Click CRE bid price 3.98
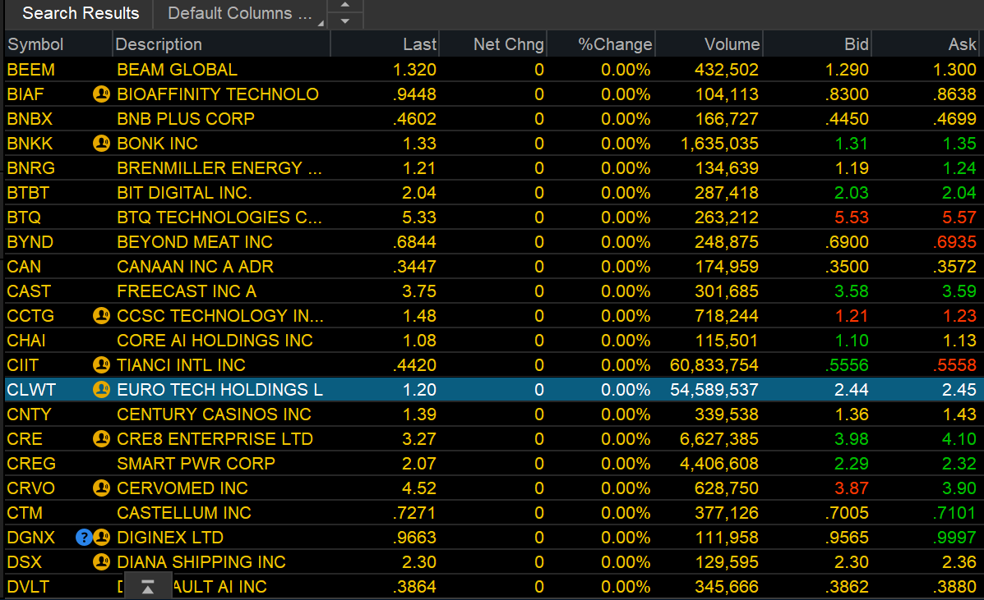Screen dimensions: 984x600 (852, 439)
